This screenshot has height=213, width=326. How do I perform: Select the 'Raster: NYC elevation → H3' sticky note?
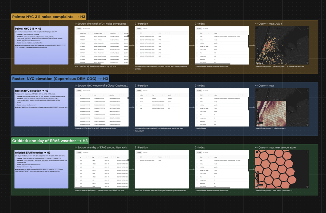point(41,107)
